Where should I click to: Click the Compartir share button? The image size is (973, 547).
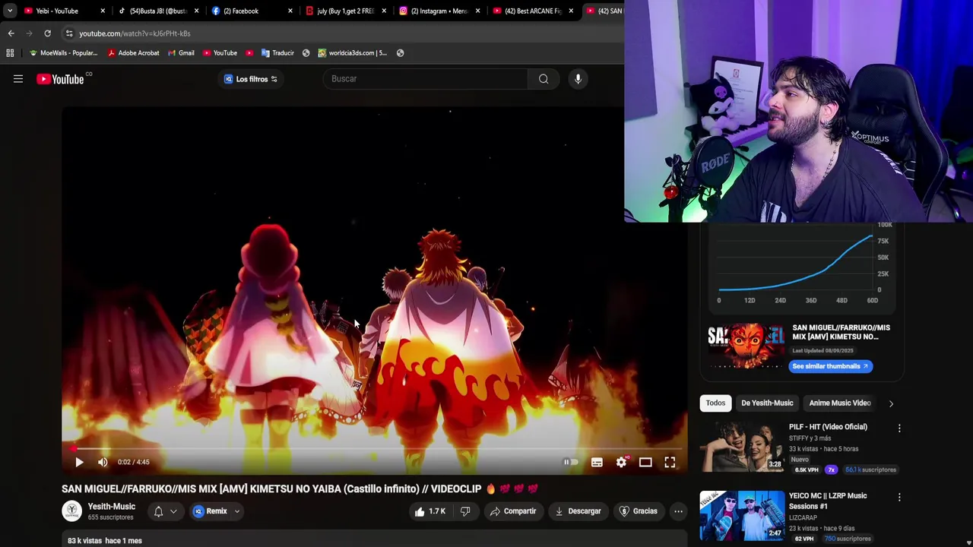pyautogui.click(x=513, y=511)
